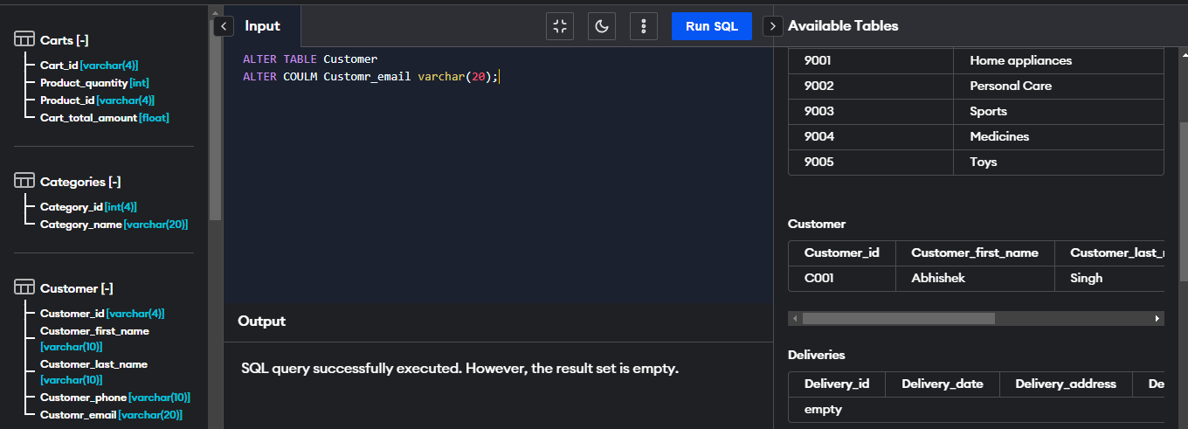Click the Delivery_date column header

coord(943,384)
